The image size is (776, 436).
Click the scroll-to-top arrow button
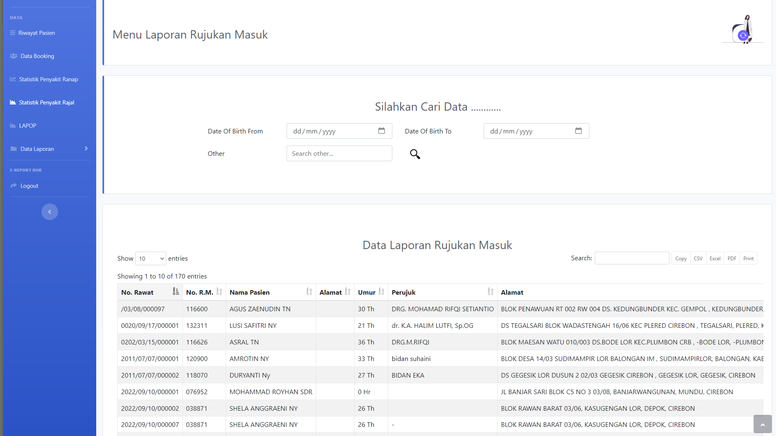coord(762,424)
